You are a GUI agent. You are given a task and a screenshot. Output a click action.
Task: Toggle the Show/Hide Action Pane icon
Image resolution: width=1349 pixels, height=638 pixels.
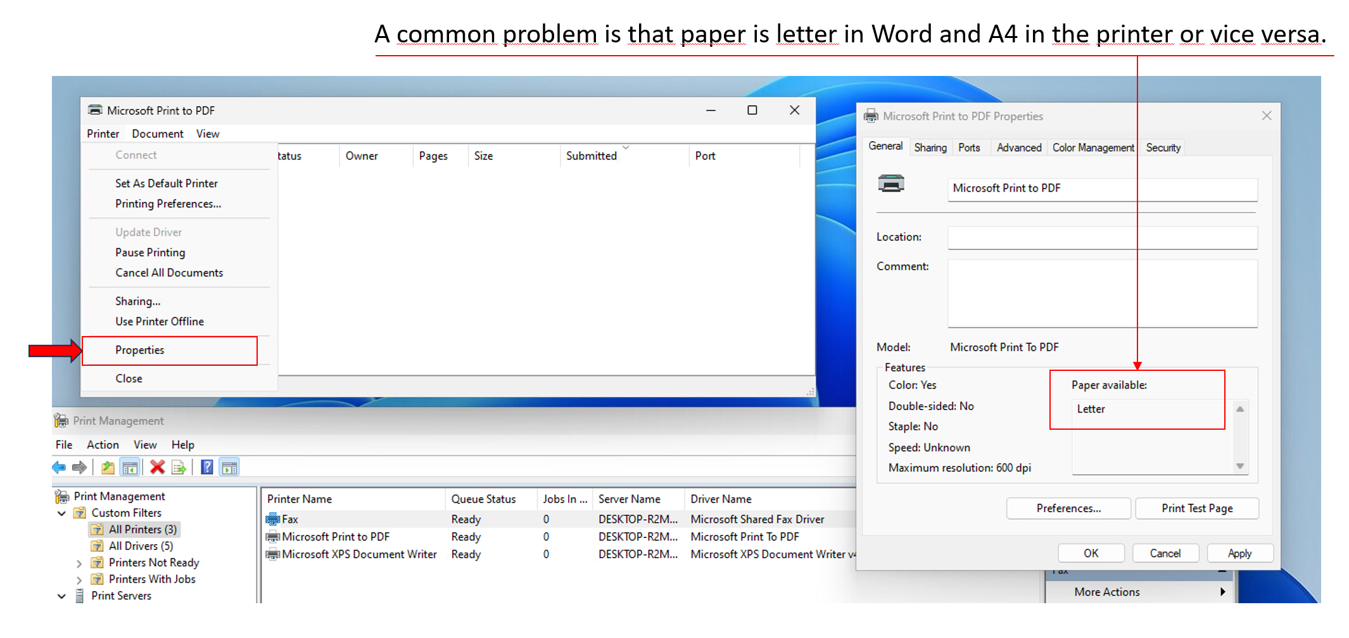229,468
